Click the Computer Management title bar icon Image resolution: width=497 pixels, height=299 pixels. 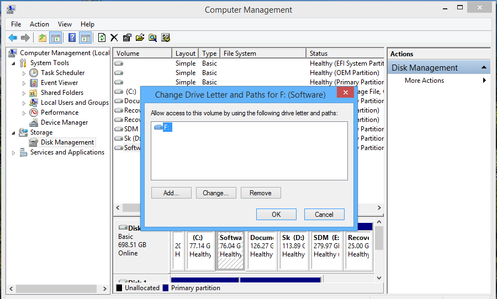[11, 9]
